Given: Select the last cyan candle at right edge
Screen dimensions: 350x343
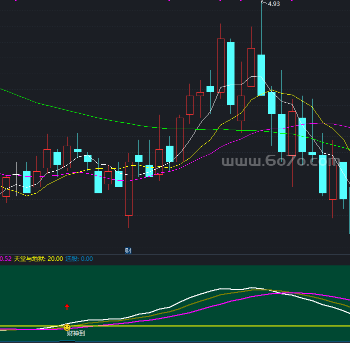Looking at the screenshot, I should pos(343,180).
